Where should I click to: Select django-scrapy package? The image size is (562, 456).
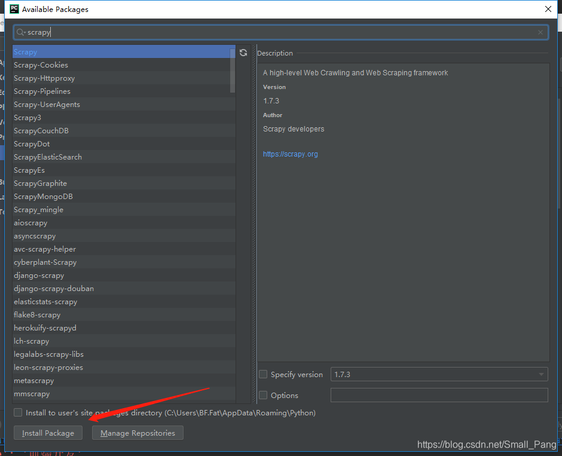coord(124,275)
